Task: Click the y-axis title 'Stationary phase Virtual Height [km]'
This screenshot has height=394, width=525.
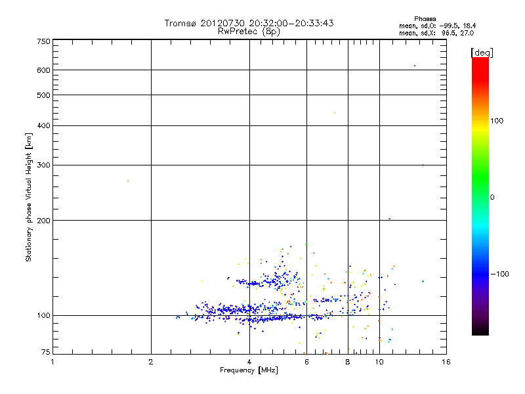Action: click(x=28, y=198)
